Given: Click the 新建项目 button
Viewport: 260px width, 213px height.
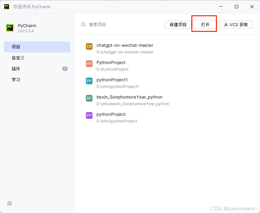Looking at the screenshot, I should point(178,25).
